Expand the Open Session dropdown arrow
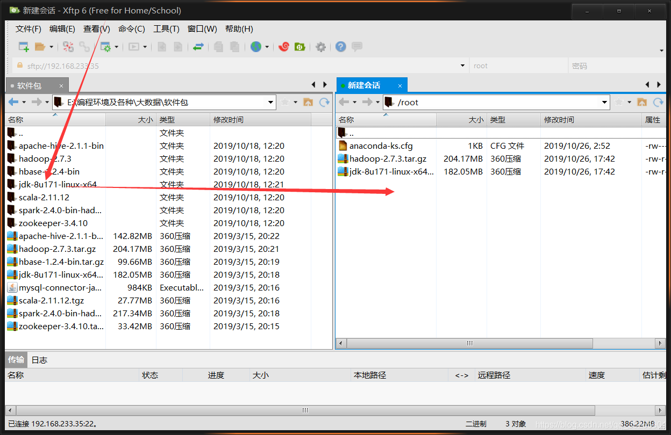Screen dimensions: 671x435 click(x=52, y=47)
